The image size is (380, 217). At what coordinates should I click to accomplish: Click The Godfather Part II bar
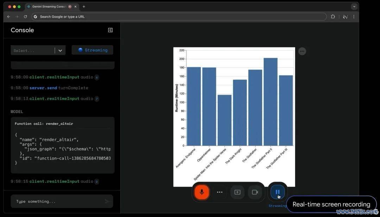(x=271, y=102)
